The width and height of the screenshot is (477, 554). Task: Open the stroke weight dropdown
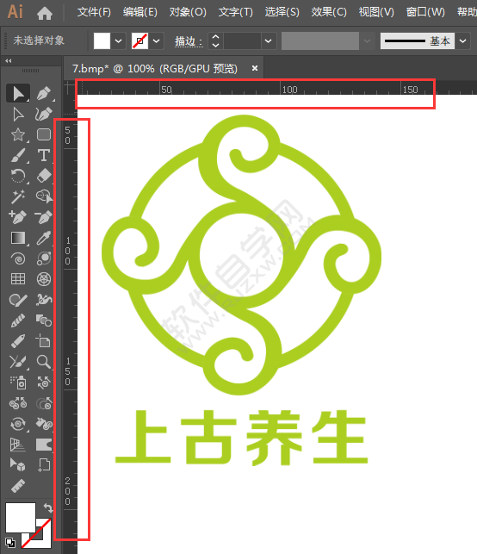pos(269,41)
